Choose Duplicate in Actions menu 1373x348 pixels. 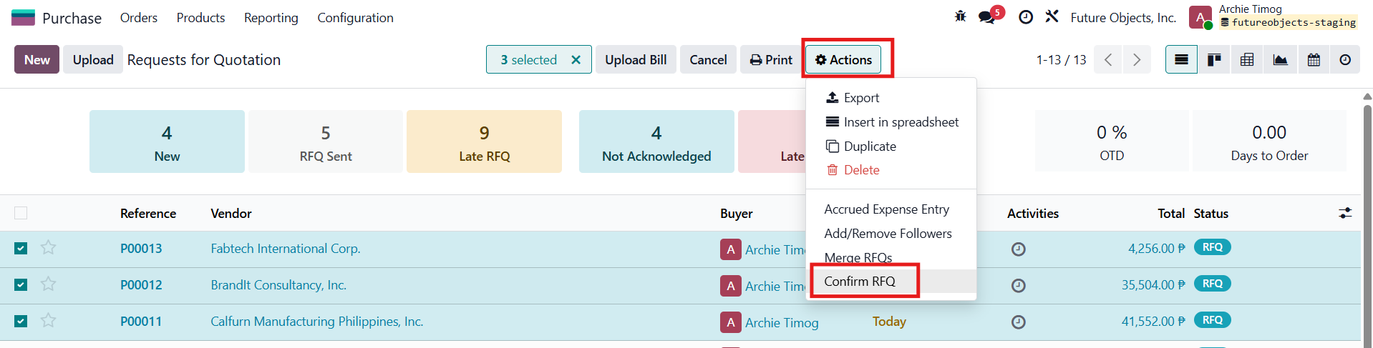pos(870,146)
